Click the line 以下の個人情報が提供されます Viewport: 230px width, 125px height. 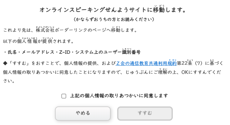click(x=38, y=41)
